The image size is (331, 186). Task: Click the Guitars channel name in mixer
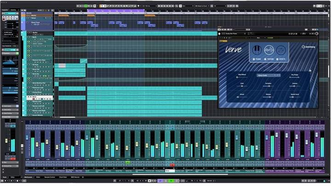(x=240, y=171)
